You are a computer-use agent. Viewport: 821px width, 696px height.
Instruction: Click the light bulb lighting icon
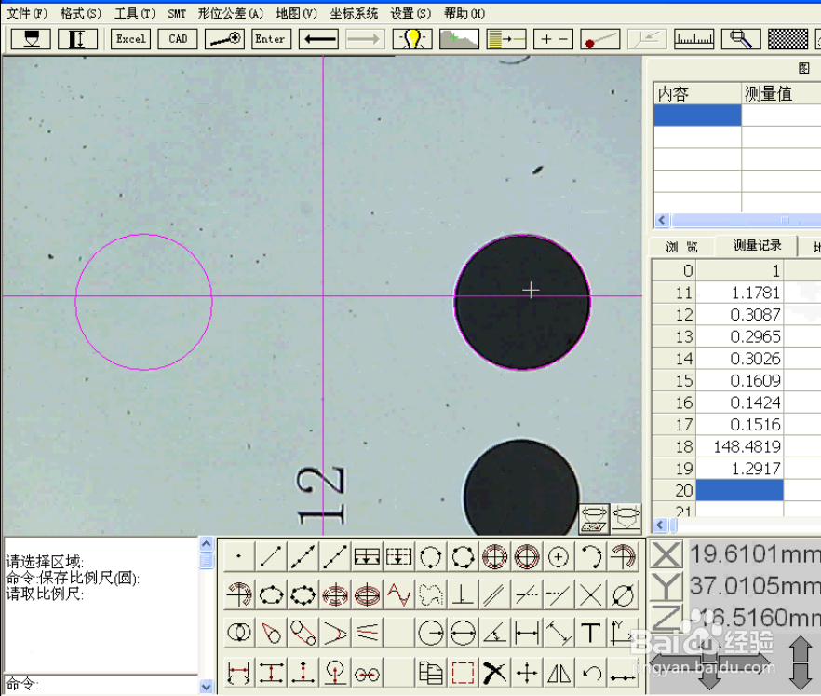[412, 39]
